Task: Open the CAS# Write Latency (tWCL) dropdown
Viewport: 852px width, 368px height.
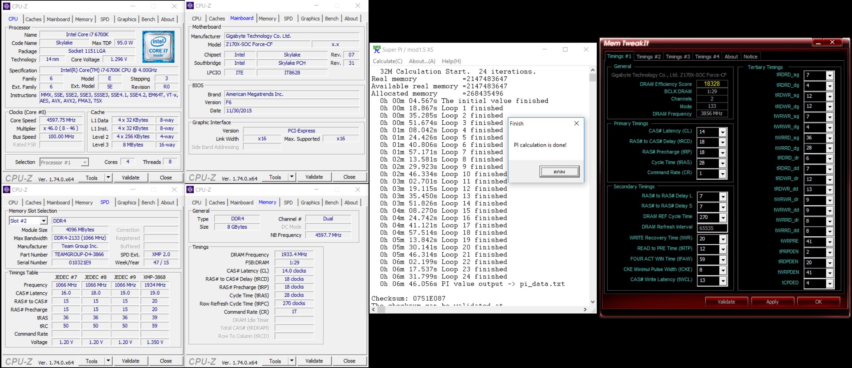Action: click(x=722, y=281)
